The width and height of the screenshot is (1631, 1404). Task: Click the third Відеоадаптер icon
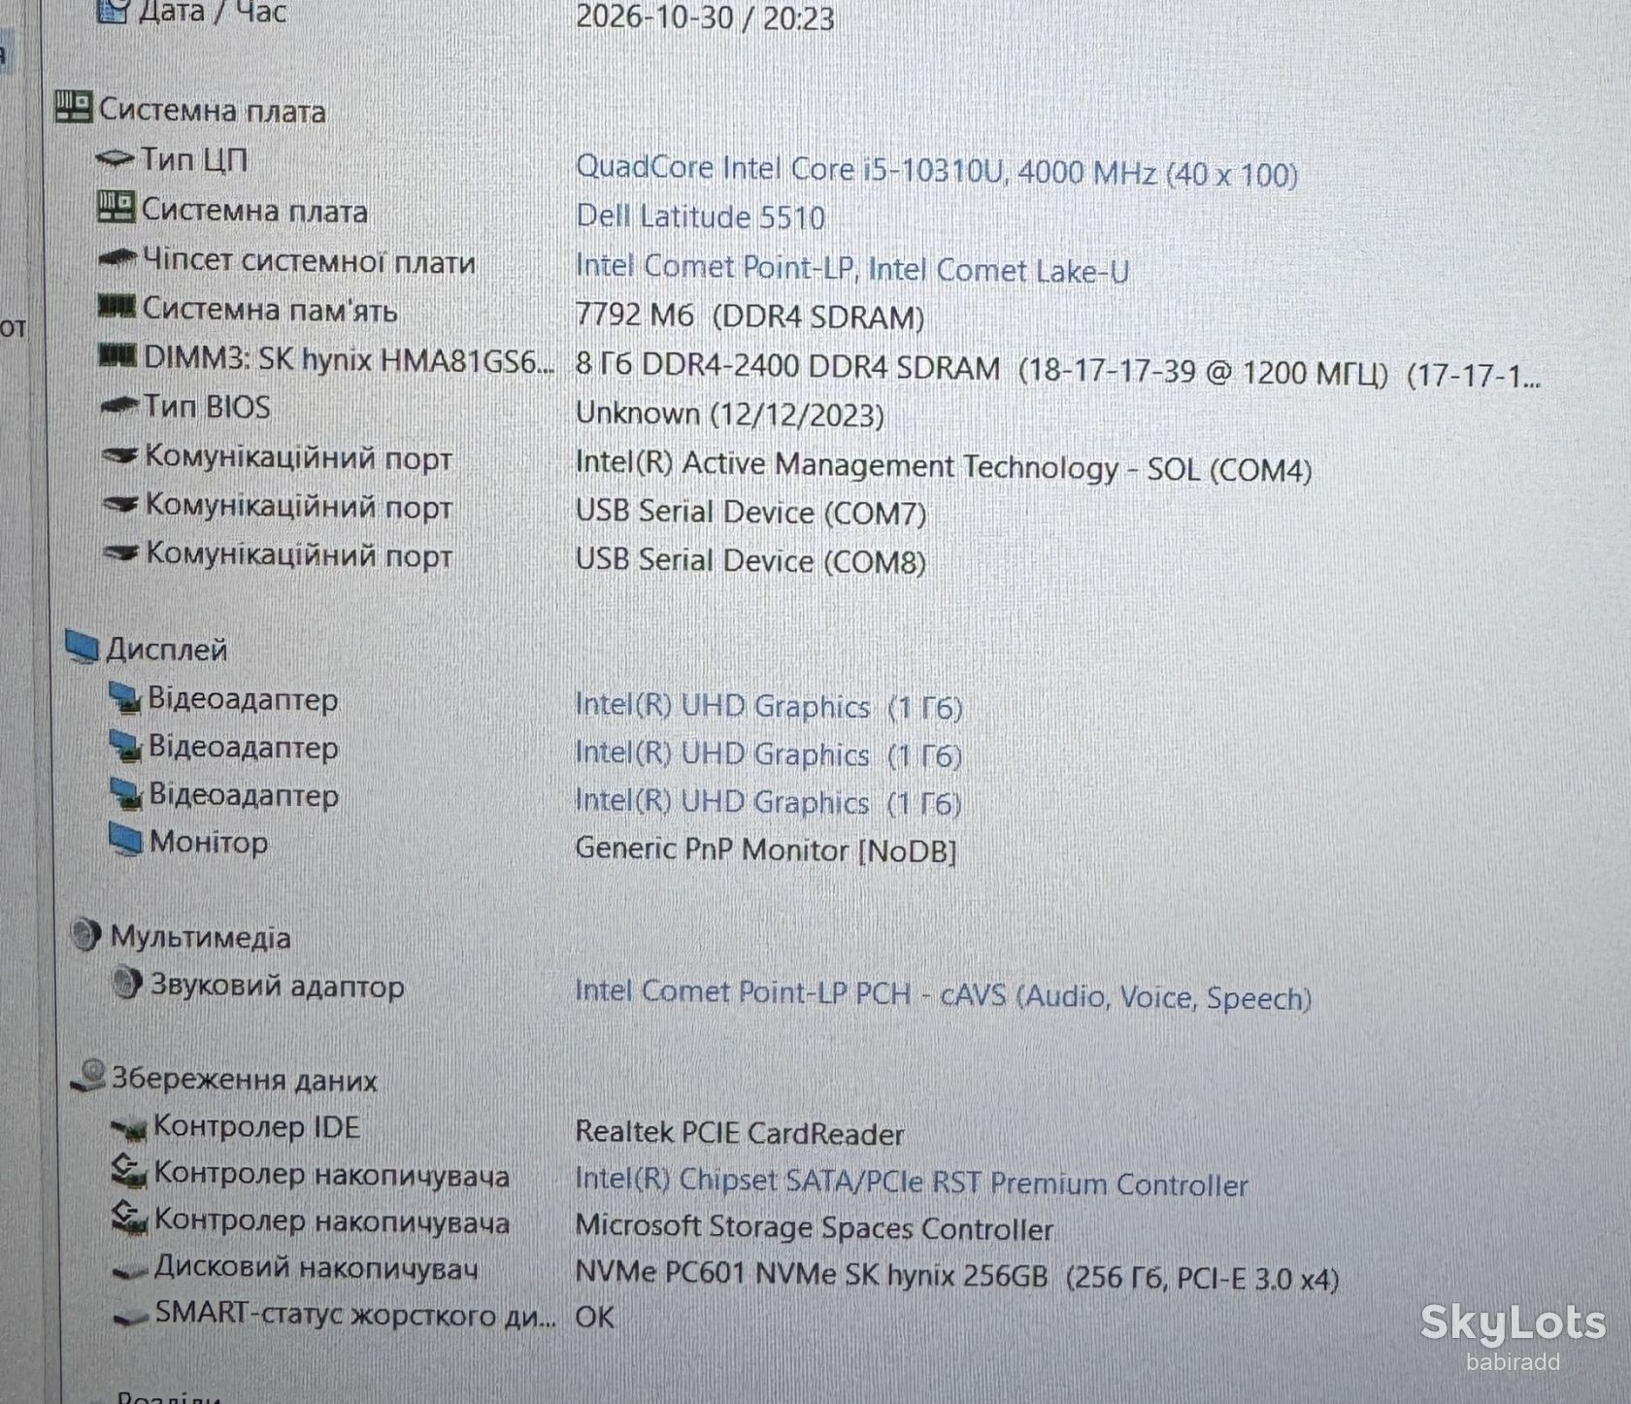126,793
